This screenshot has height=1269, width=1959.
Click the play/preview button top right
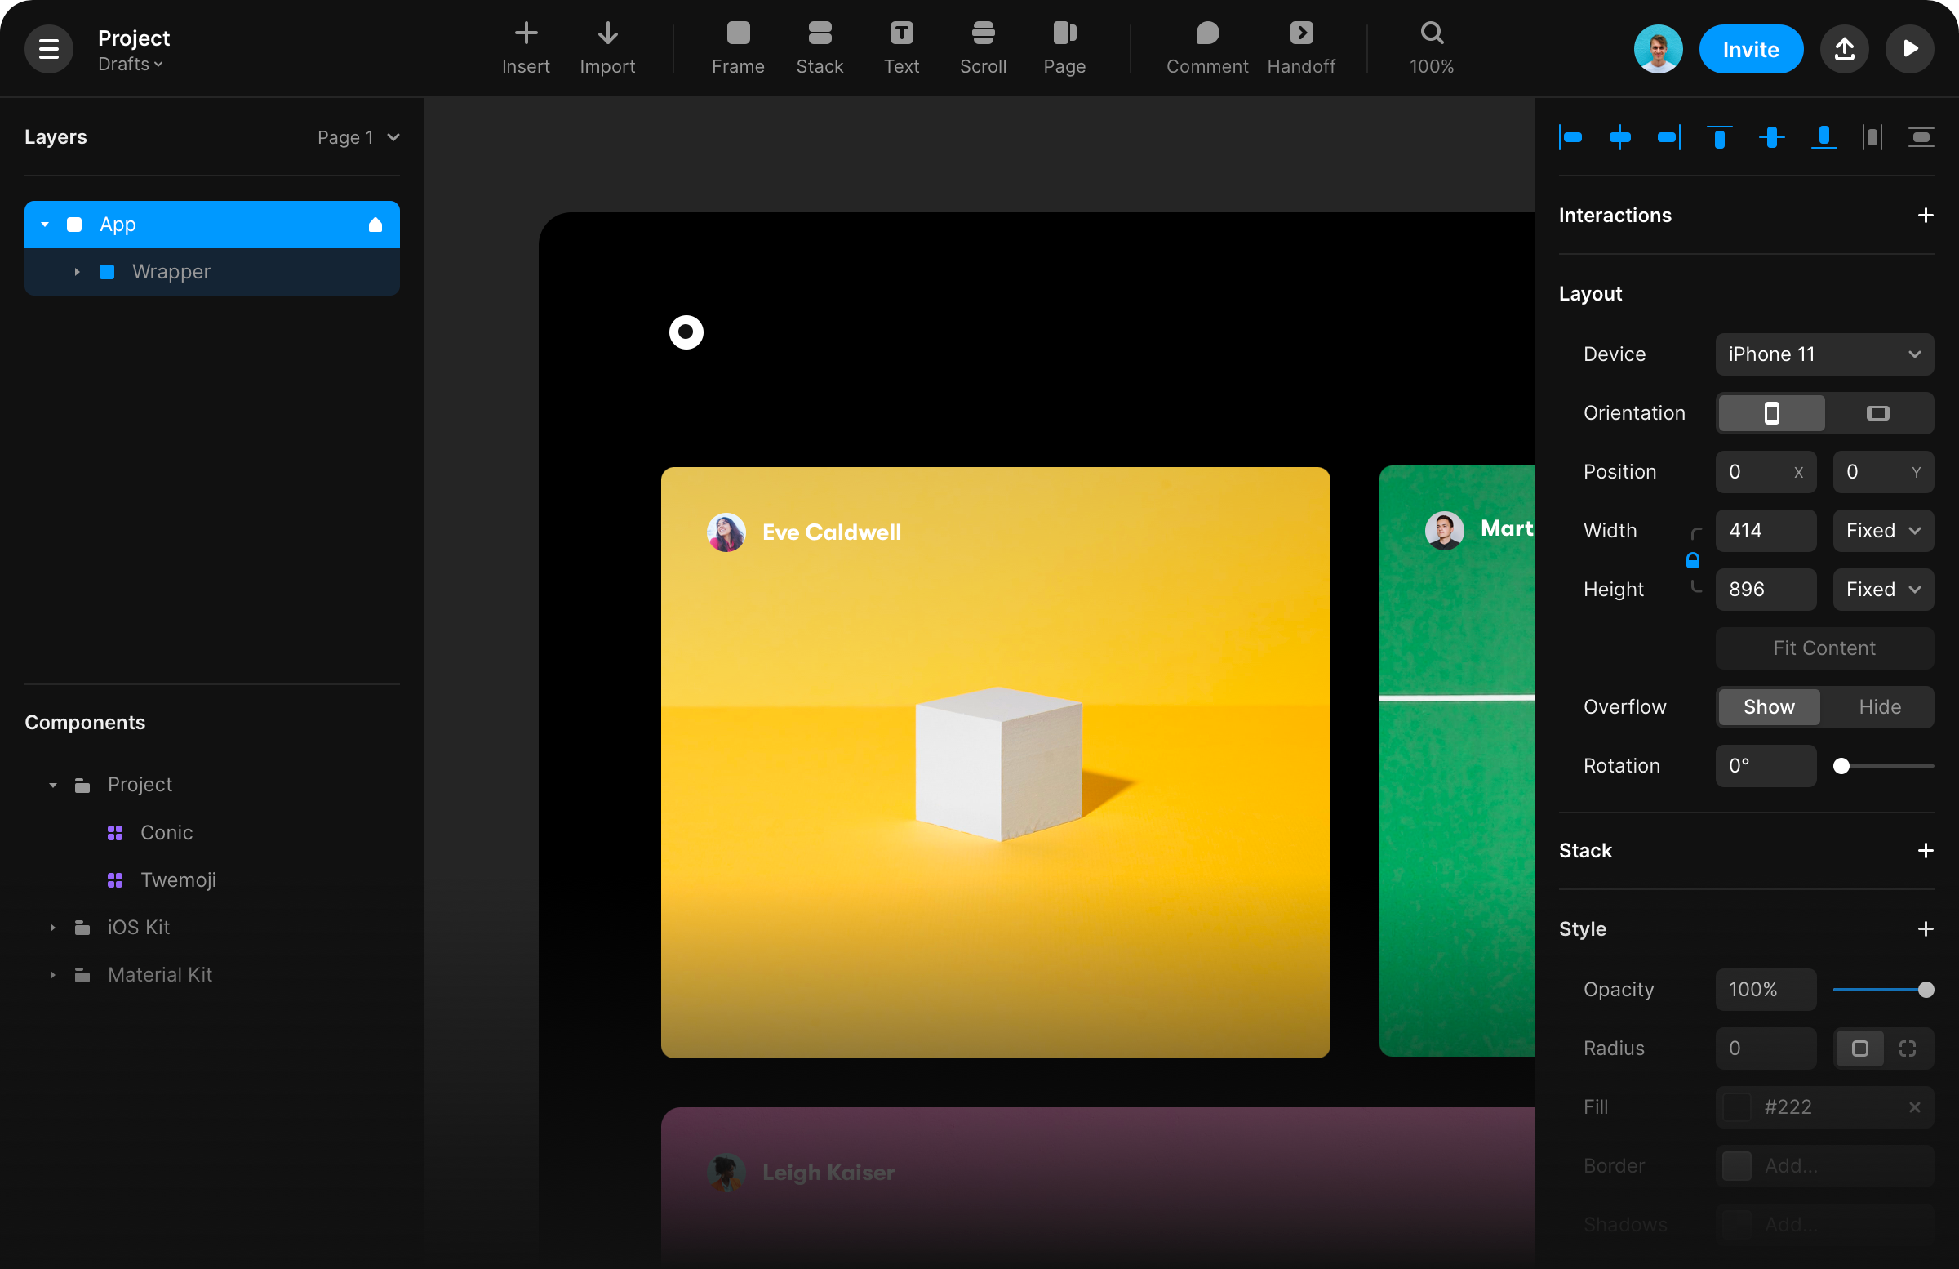pyautogui.click(x=1911, y=49)
